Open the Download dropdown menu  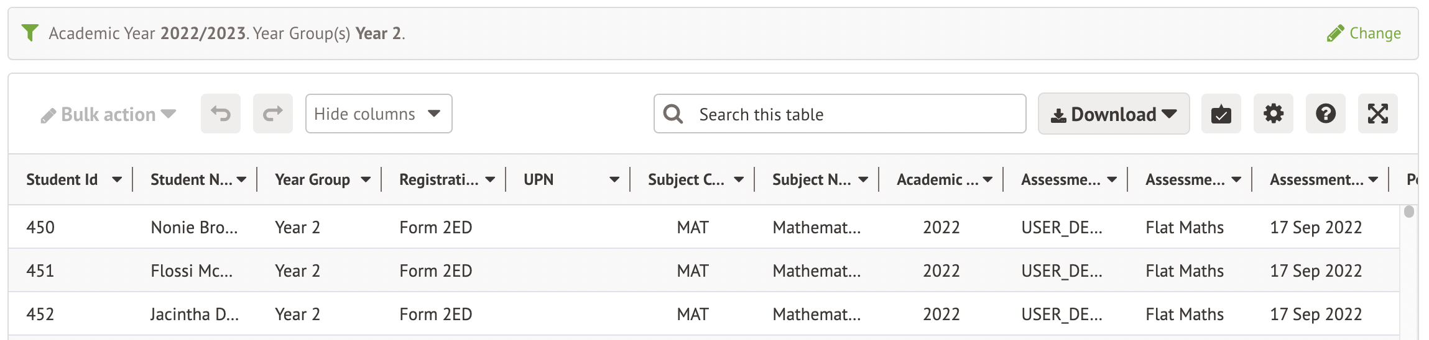click(x=1113, y=114)
